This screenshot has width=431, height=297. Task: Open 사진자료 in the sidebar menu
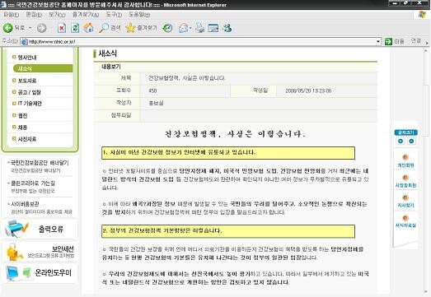(x=27, y=139)
